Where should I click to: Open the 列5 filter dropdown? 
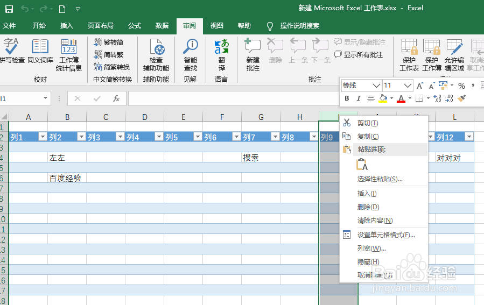pos(198,137)
